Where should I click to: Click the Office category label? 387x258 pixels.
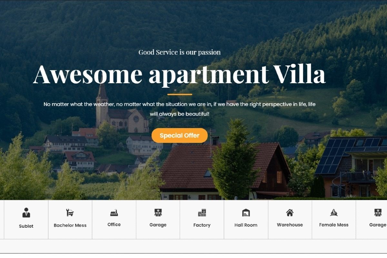(x=114, y=224)
